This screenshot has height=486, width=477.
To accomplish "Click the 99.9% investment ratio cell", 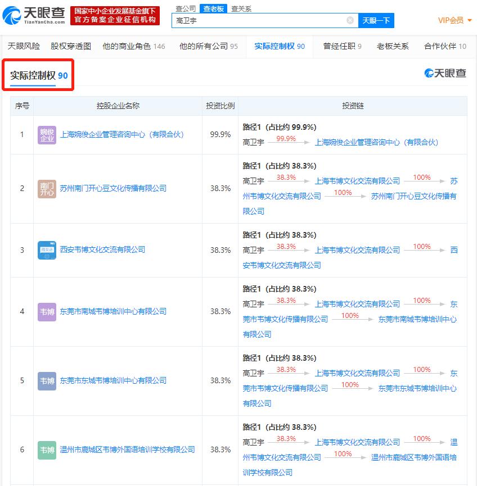I will pyautogui.click(x=220, y=134).
